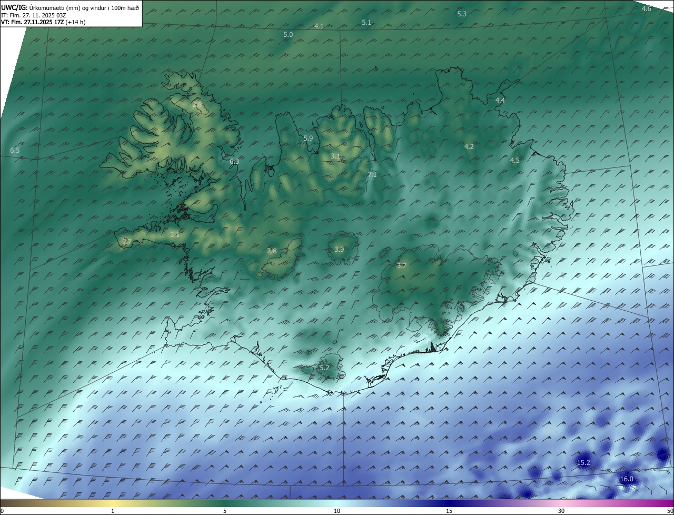Click the 4.1 value label on the map
This screenshot has width=674, height=515.
point(319,26)
